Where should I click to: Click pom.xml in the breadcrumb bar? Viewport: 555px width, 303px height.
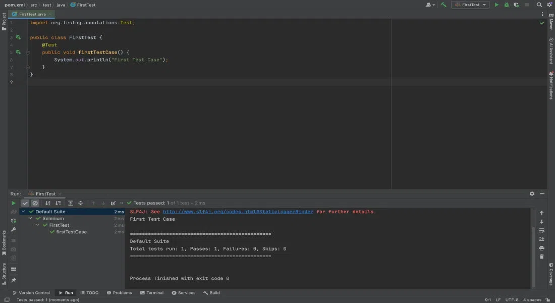[15, 5]
